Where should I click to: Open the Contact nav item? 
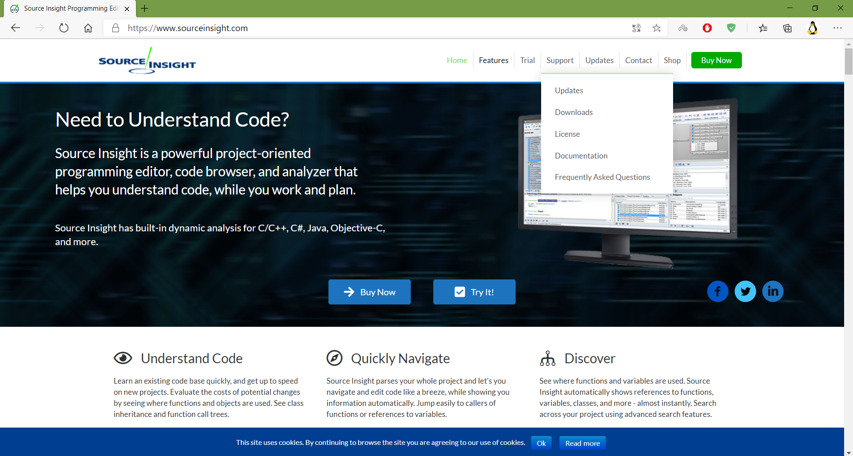[x=638, y=60]
